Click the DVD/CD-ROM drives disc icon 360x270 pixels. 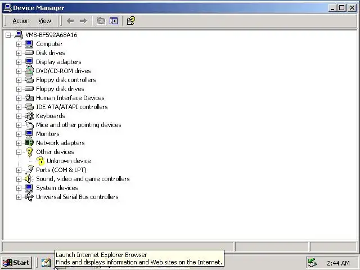29,71
